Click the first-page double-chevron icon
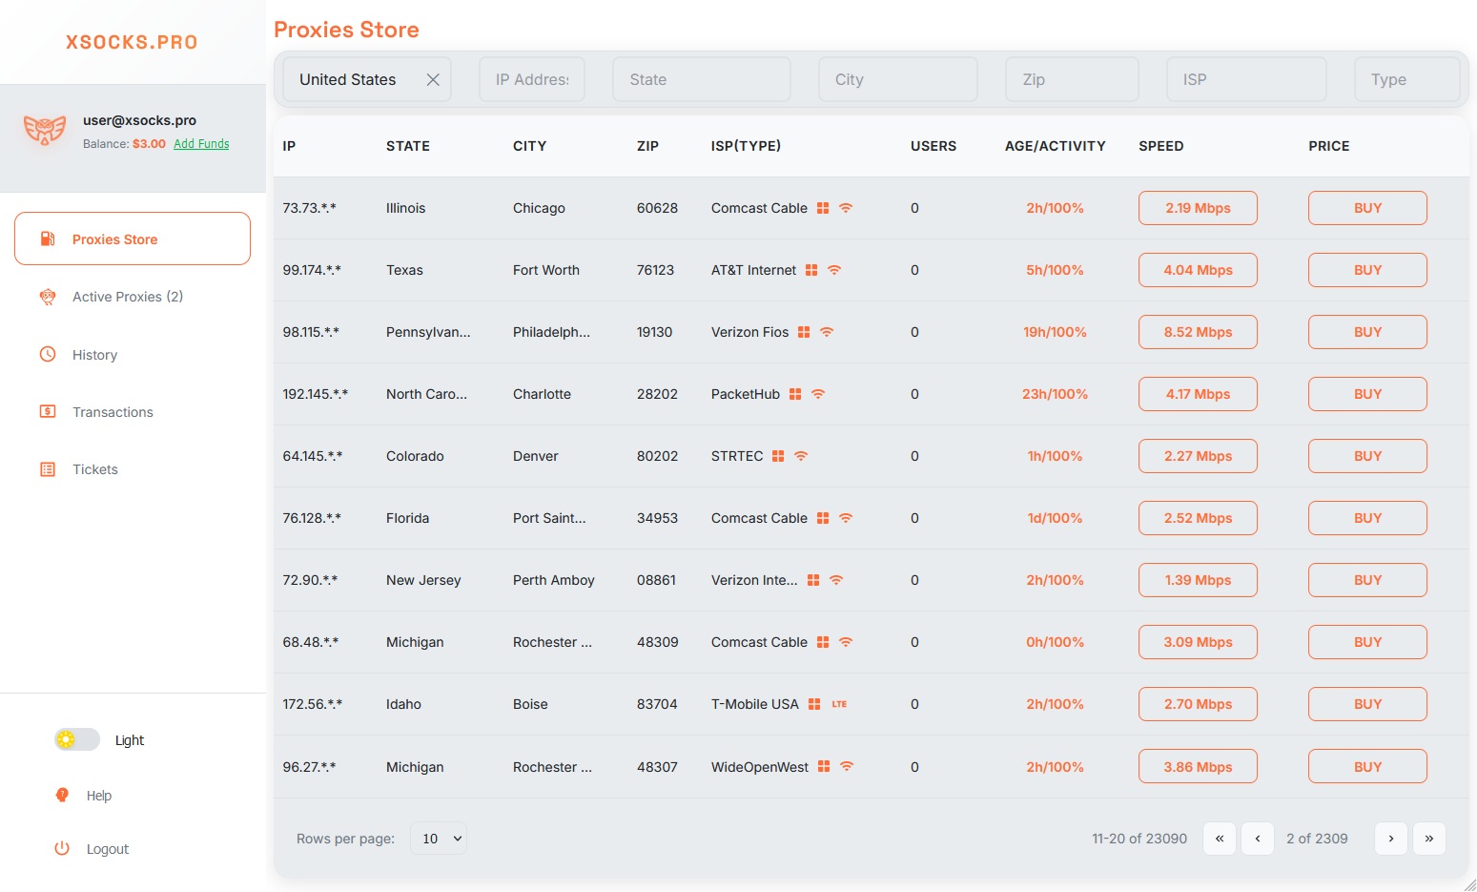This screenshot has width=1477, height=892. tap(1219, 839)
